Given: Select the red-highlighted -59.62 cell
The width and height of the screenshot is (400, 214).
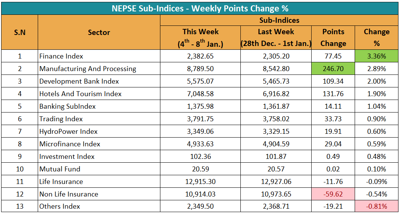Looking at the screenshot, I should [x=333, y=194].
